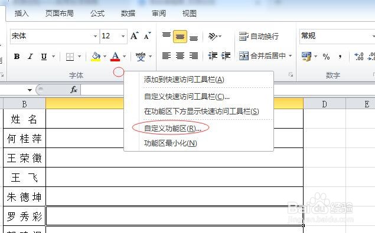Toggle italic formatting
The height and width of the screenshot is (233, 375).
30,57
